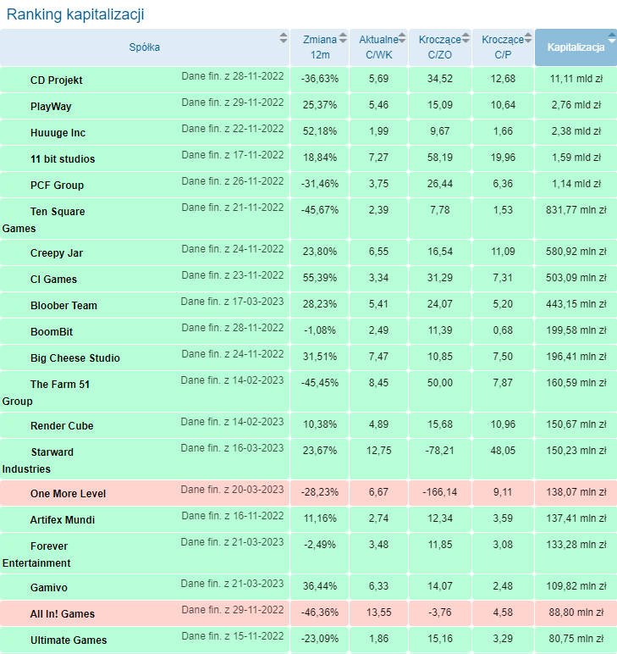Sort by Aktualne C/WK column arrows

(x=402, y=38)
